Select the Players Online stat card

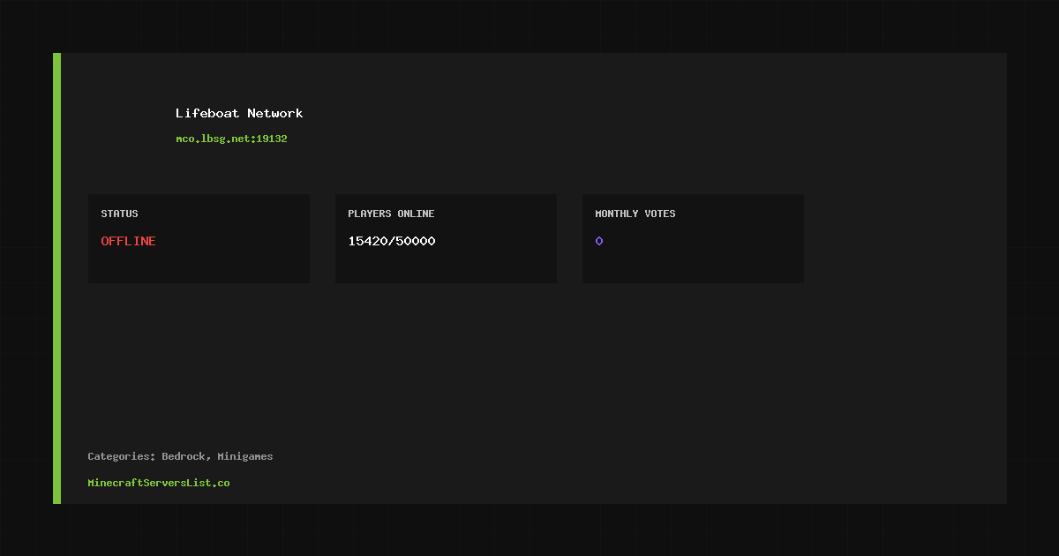(x=446, y=238)
